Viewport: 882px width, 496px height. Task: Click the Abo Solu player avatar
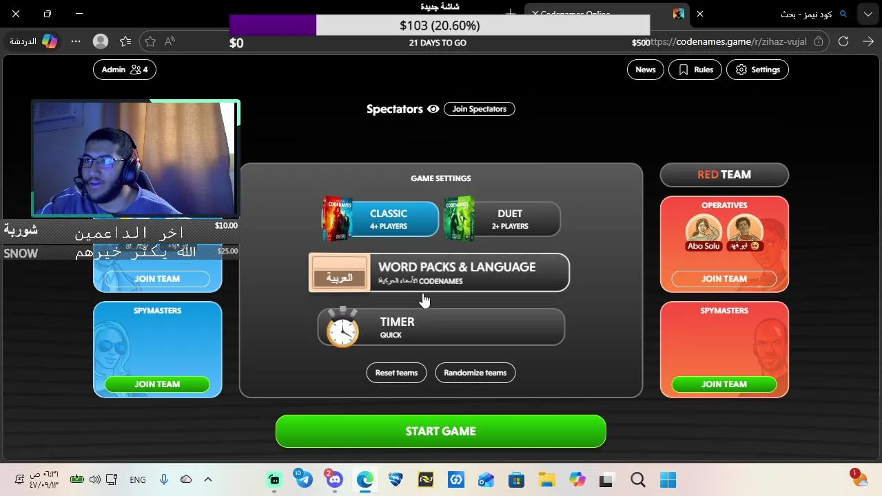704,232
